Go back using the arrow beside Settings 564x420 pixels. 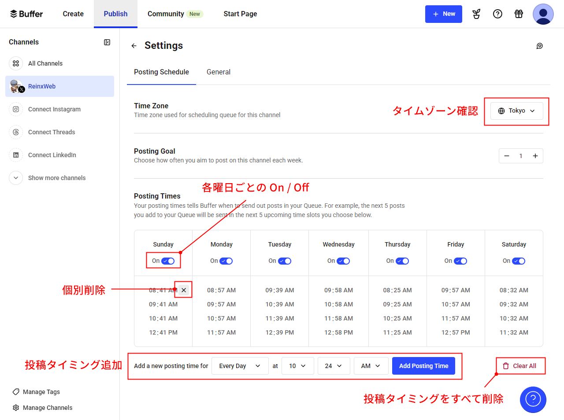134,46
